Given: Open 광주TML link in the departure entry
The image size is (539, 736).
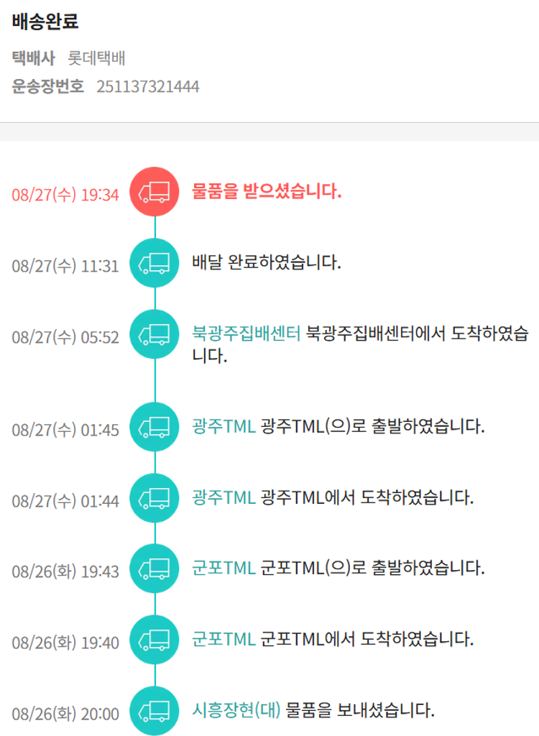Looking at the screenshot, I should coord(224,427).
